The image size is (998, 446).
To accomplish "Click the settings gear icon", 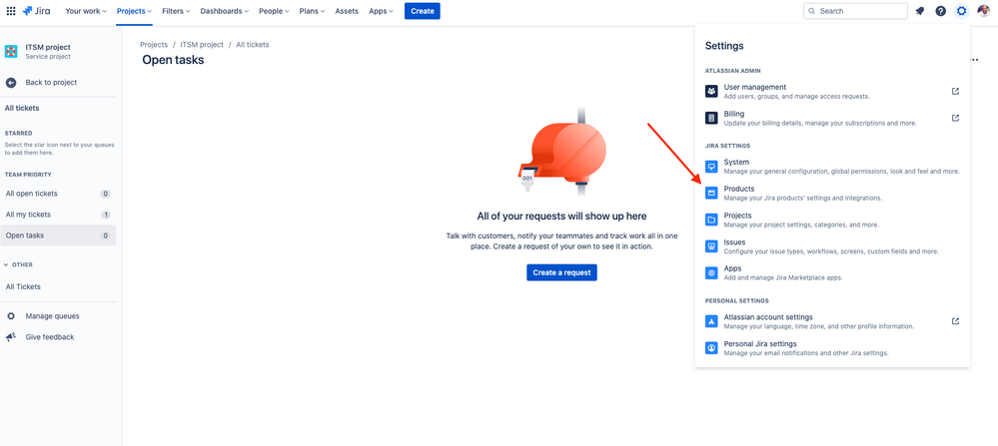I will click(x=962, y=11).
